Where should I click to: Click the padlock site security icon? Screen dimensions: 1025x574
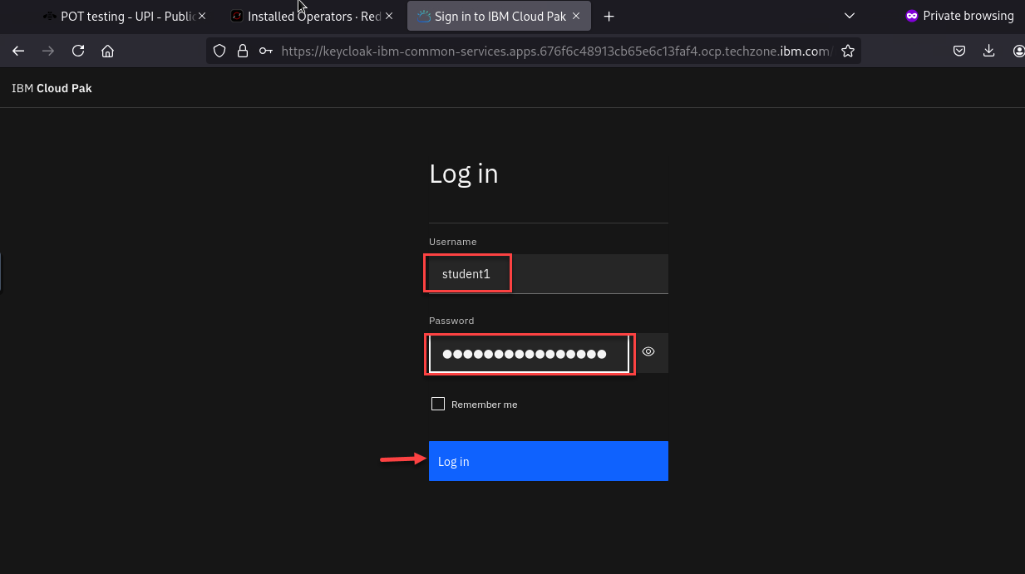coord(243,51)
